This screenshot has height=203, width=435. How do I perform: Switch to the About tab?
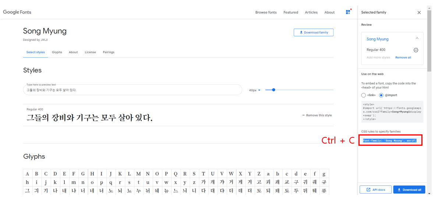pyautogui.click(x=73, y=52)
